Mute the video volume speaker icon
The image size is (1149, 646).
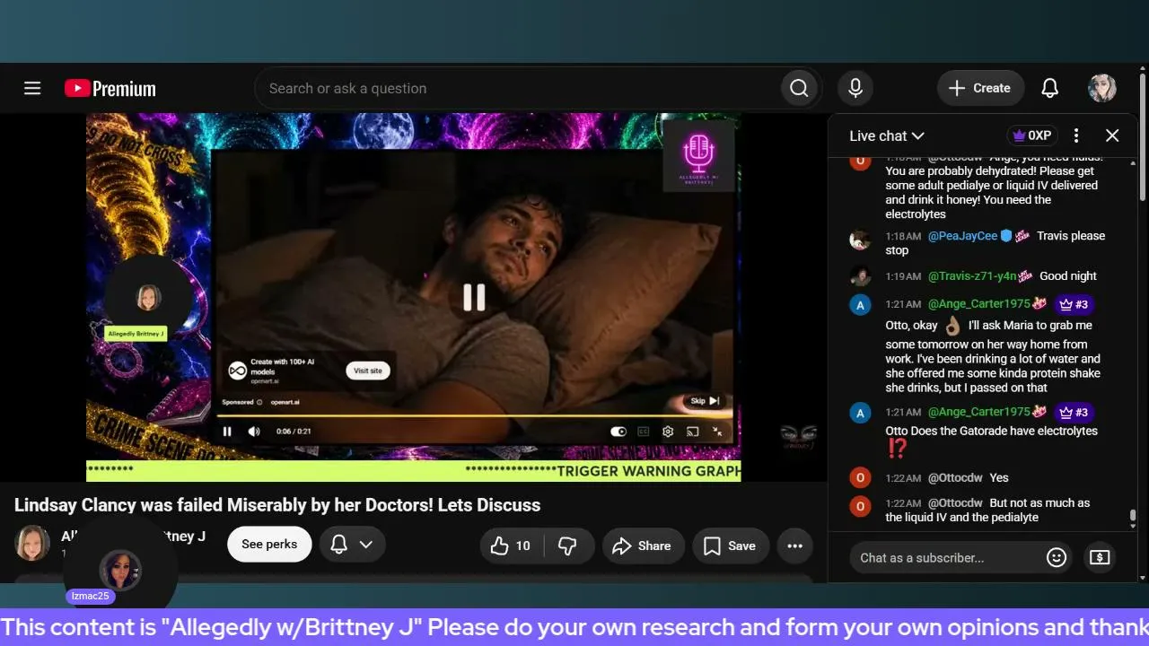click(x=254, y=432)
